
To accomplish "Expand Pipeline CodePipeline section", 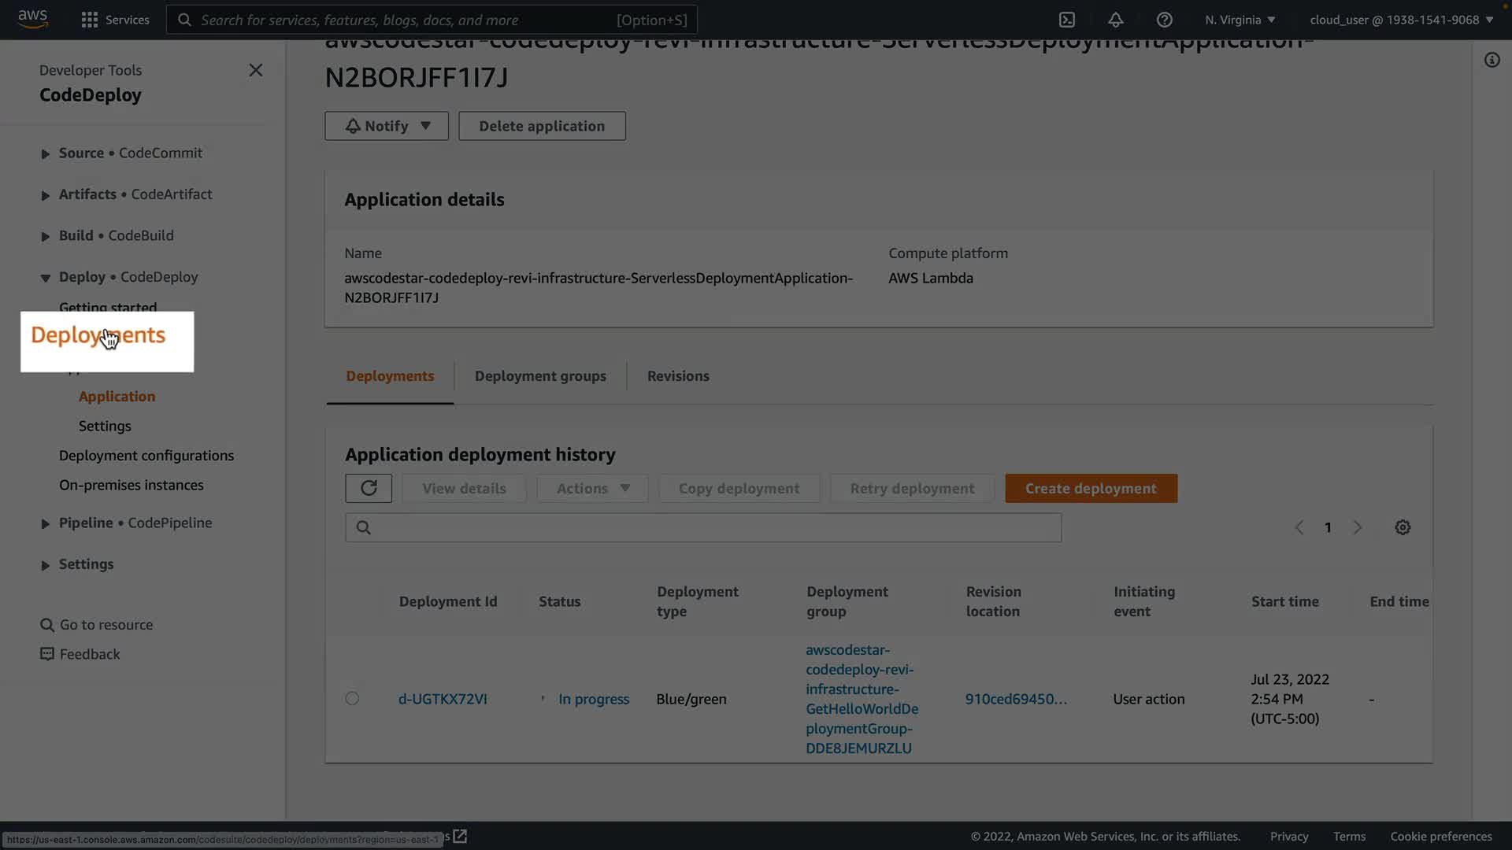I will tap(46, 523).
